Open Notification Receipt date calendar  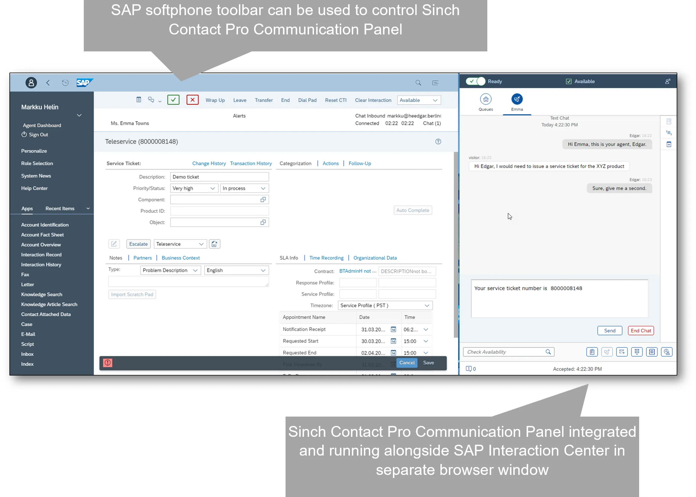(394, 329)
